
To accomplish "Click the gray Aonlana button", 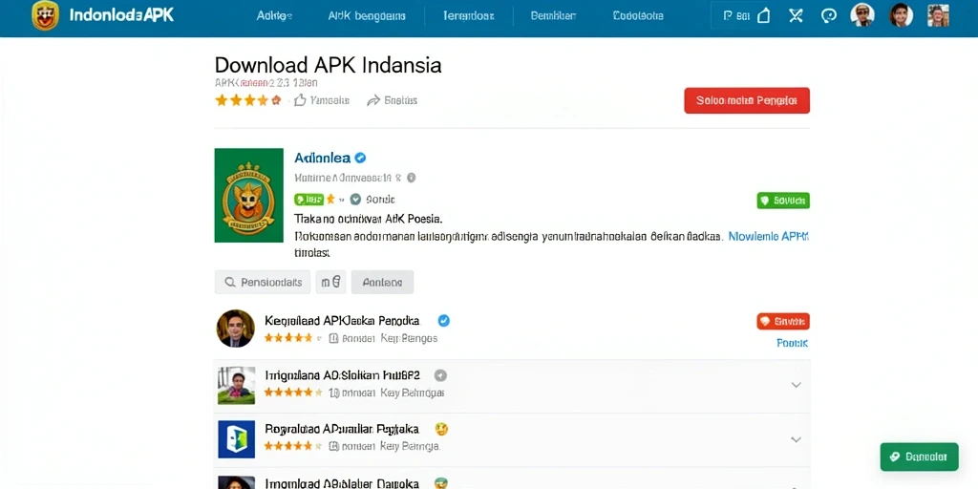I will coord(382,282).
